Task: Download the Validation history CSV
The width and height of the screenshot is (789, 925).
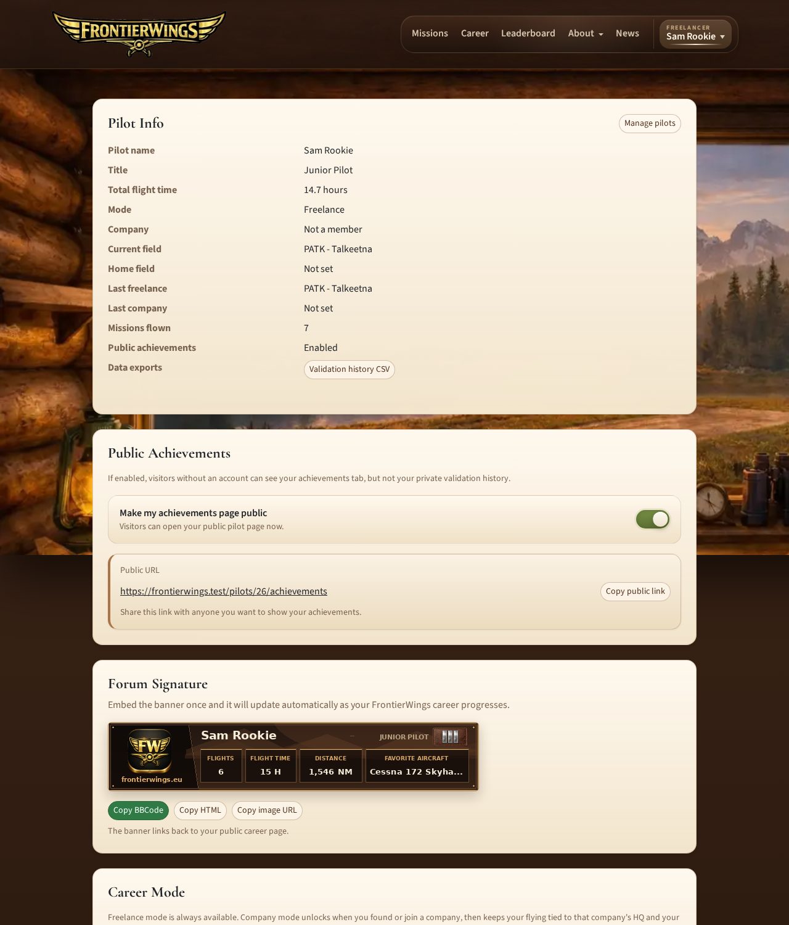Action: click(x=350, y=369)
